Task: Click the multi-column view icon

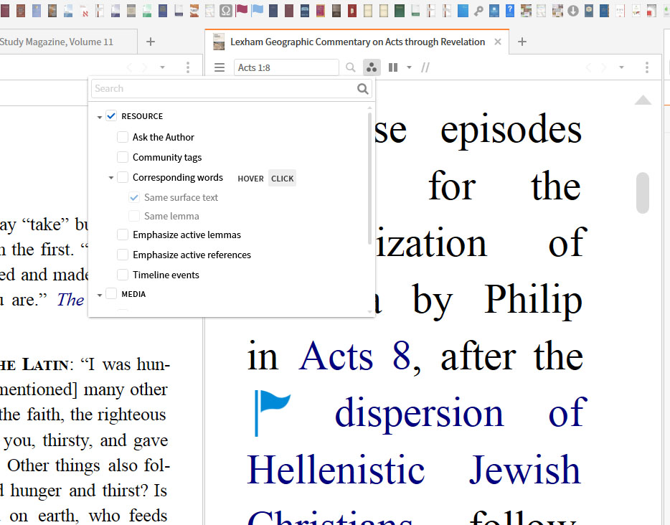Action: click(x=393, y=67)
